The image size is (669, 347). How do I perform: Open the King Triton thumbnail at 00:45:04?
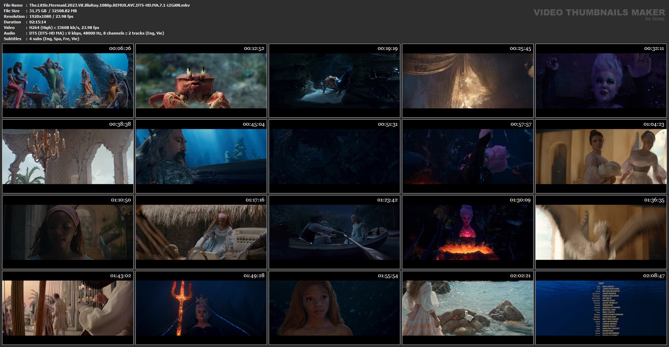pos(201,156)
